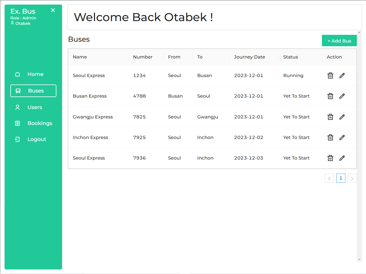Delete the Busan Express bus entry
366x274 pixels.
point(330,96)
